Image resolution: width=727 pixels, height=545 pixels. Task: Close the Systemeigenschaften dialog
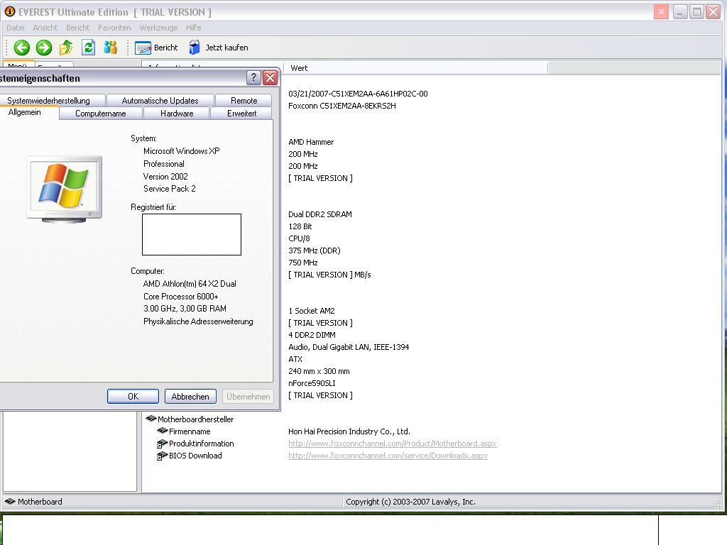[270, 78]
